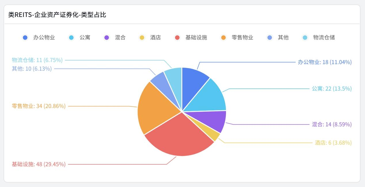The image size is (365, 187).
Task: Click the 其他 legend circle icon
Action: pos(270,37)
